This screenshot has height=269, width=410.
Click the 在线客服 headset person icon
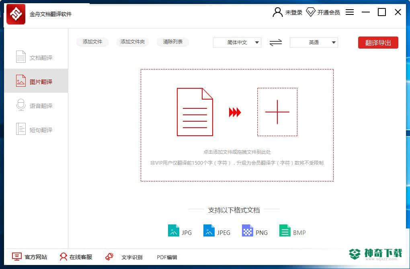click(63, 257)
